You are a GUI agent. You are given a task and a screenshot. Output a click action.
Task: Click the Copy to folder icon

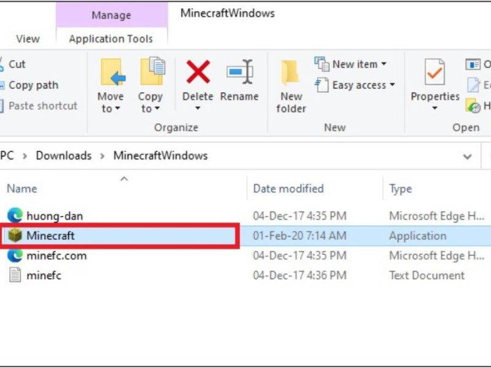coord(152,71)
